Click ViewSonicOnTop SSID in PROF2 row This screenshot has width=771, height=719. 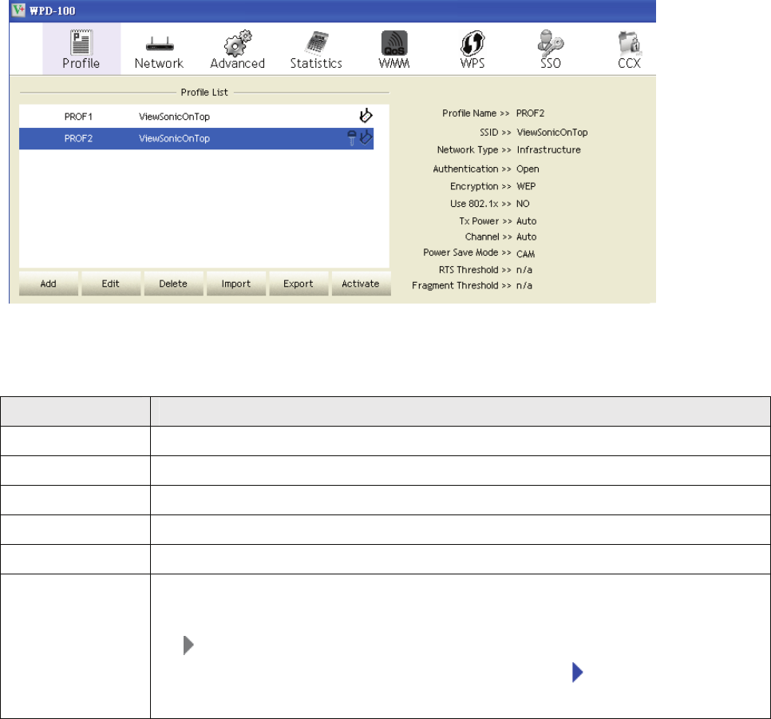[x=174, y=138]
